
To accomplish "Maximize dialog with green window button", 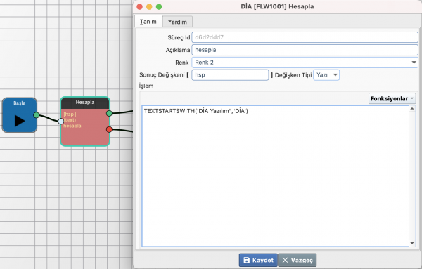I will 159,7.
